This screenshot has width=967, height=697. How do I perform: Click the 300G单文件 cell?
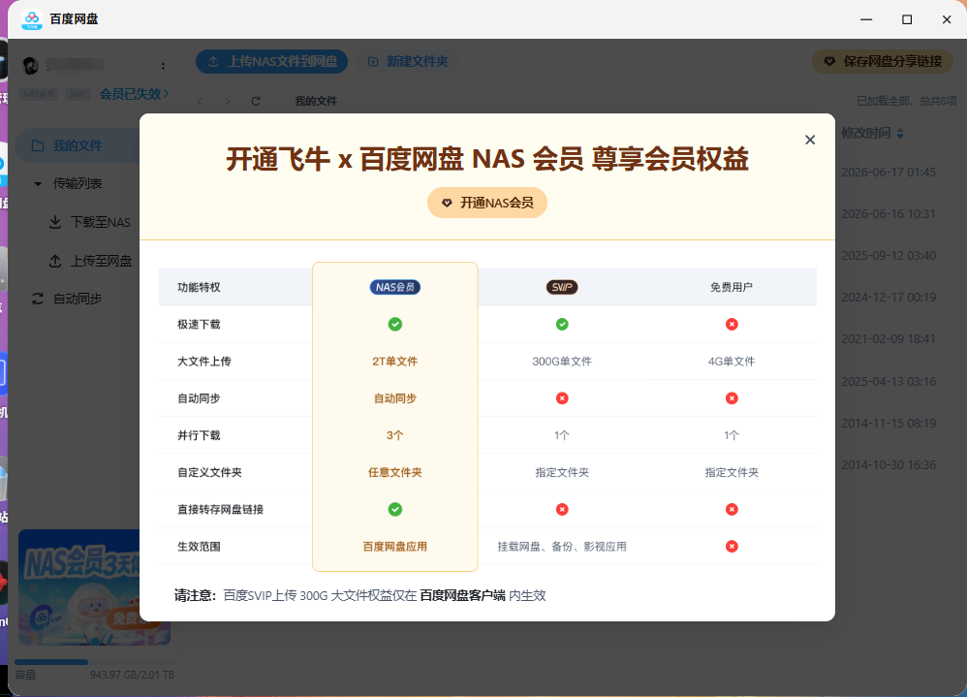point(562,361)
